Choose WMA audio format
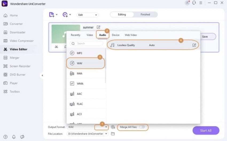Screen dimensions: 227x141 (86, 84)
